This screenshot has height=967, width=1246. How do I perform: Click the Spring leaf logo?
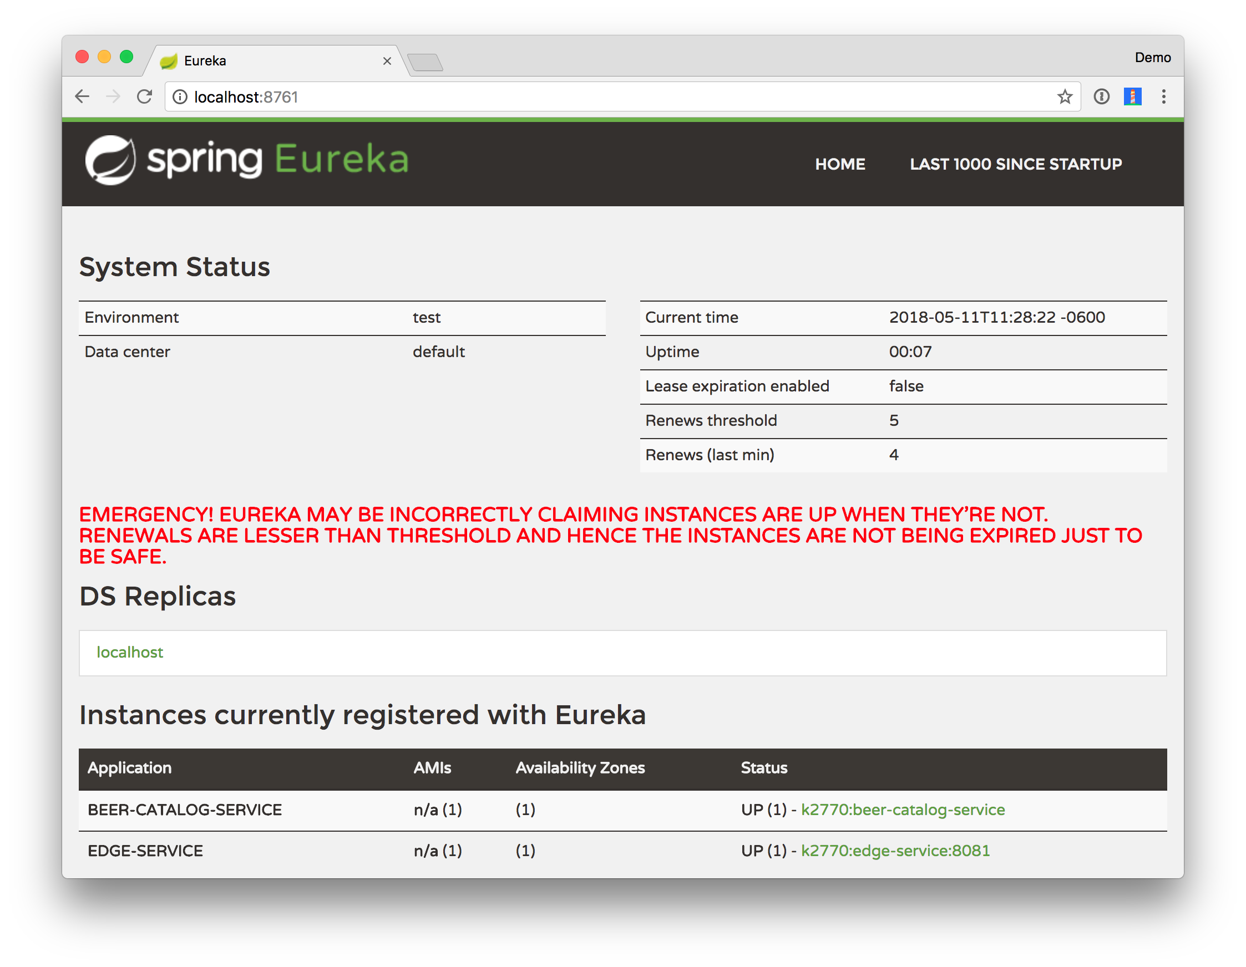pyautogui.click(x=111, y=160)
